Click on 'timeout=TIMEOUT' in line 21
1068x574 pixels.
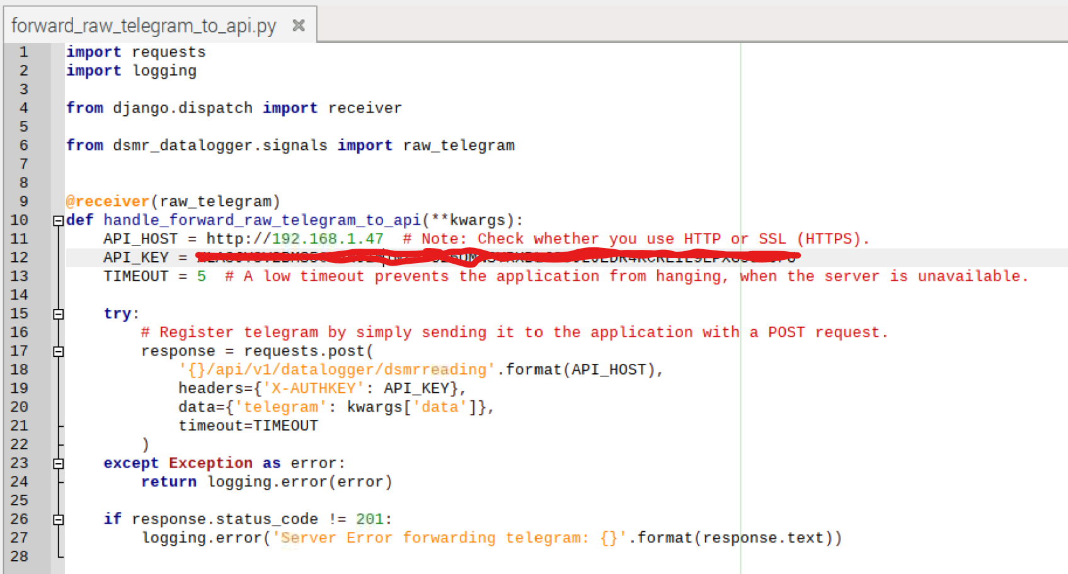pyautogui.click(x=248, y=426)
